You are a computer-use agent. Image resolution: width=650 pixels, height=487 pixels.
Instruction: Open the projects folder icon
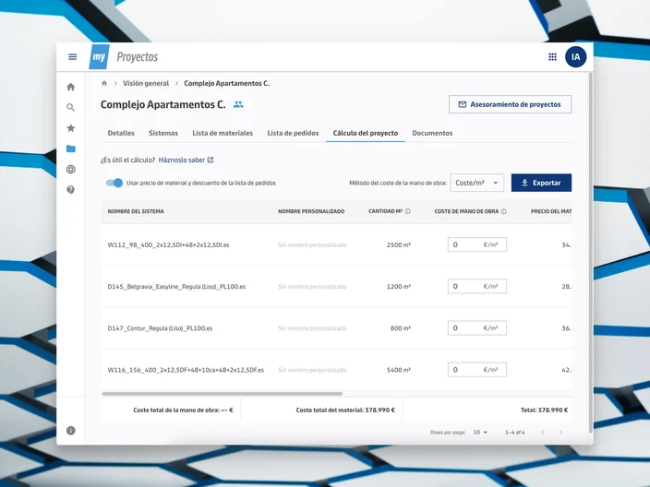(x=71, y=148)
